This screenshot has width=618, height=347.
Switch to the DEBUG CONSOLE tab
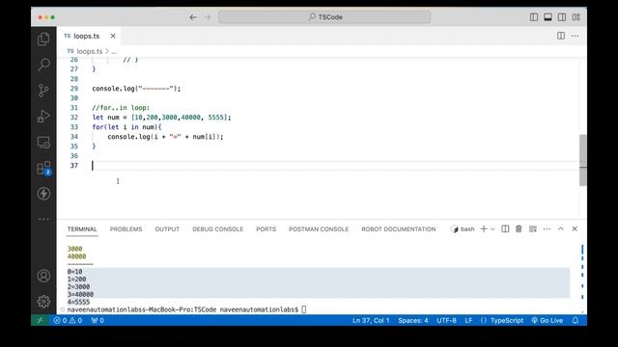coord(217,229)
